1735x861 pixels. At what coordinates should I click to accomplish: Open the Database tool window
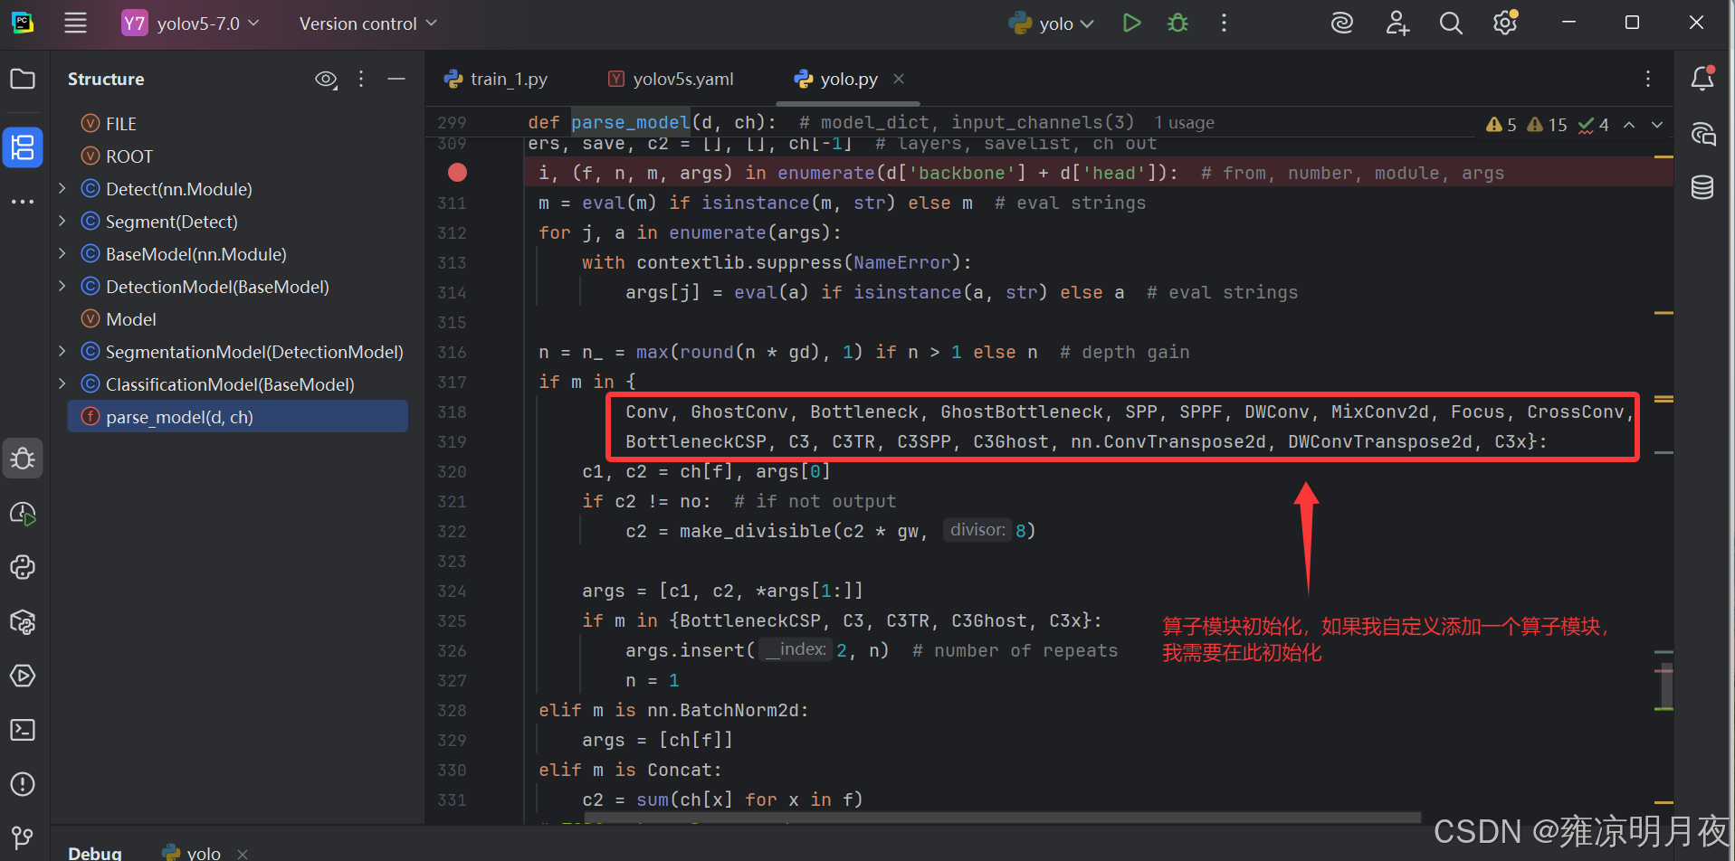pos(1702,187)
